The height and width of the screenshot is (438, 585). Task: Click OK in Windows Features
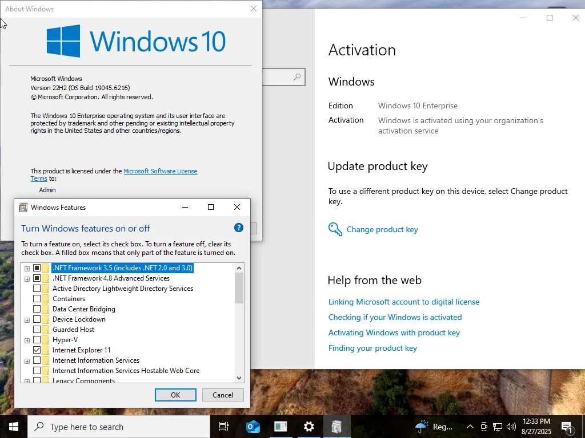175,395
